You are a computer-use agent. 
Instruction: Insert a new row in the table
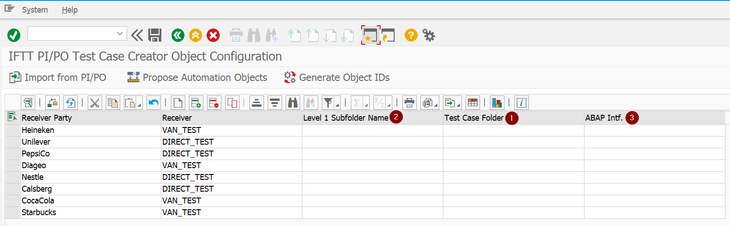coord(196,103)
